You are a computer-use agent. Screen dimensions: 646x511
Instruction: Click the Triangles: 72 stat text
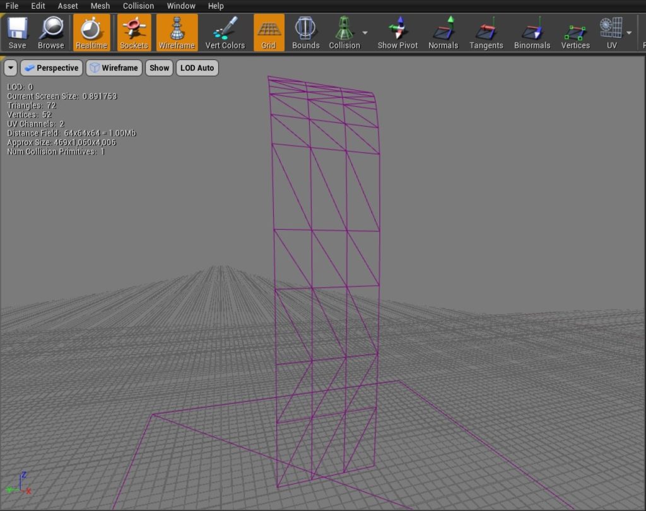[32, 105]
